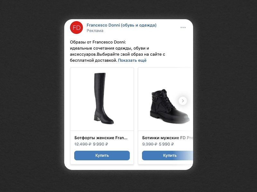Screen dimensions: 257x192
Task: Click the crossed-out 9 390 ₽ price
Action: pos(150,144)
